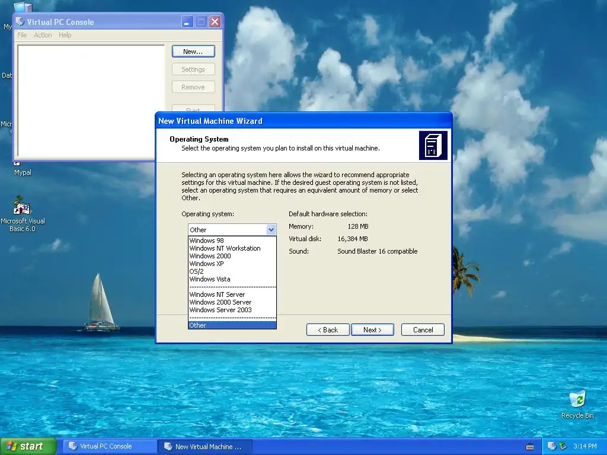Select Windows 98 from the list
The height and width of the screenshot is (455, 607).
(232, 241)
